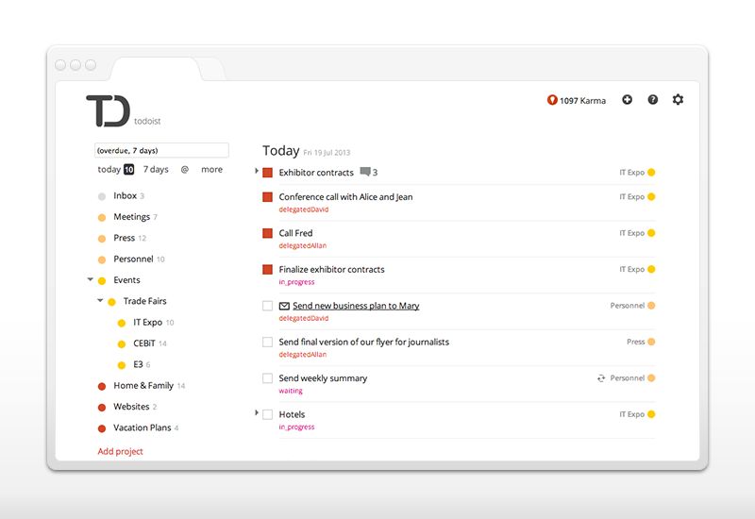This screenshot has height=519, width=755.
Task: Open the Websites project
Action: pos(131,407)
